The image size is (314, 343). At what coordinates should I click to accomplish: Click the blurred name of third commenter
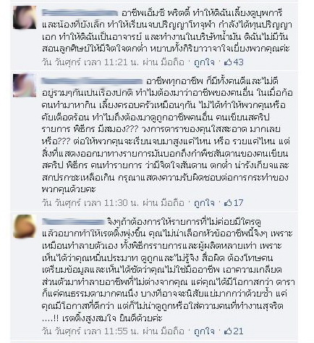[x=72, y=221]
